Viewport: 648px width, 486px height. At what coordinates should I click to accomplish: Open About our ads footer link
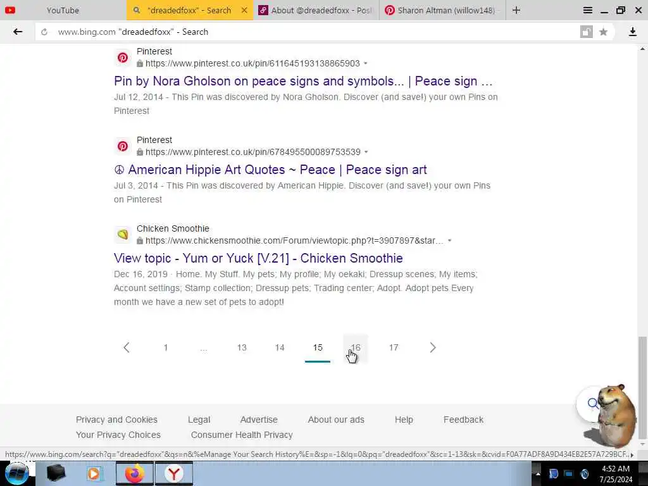click(x=336, y=420)
